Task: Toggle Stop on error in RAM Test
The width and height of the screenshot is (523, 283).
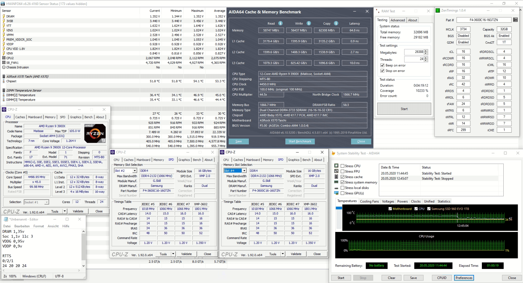Action: [x=382, y=71]
